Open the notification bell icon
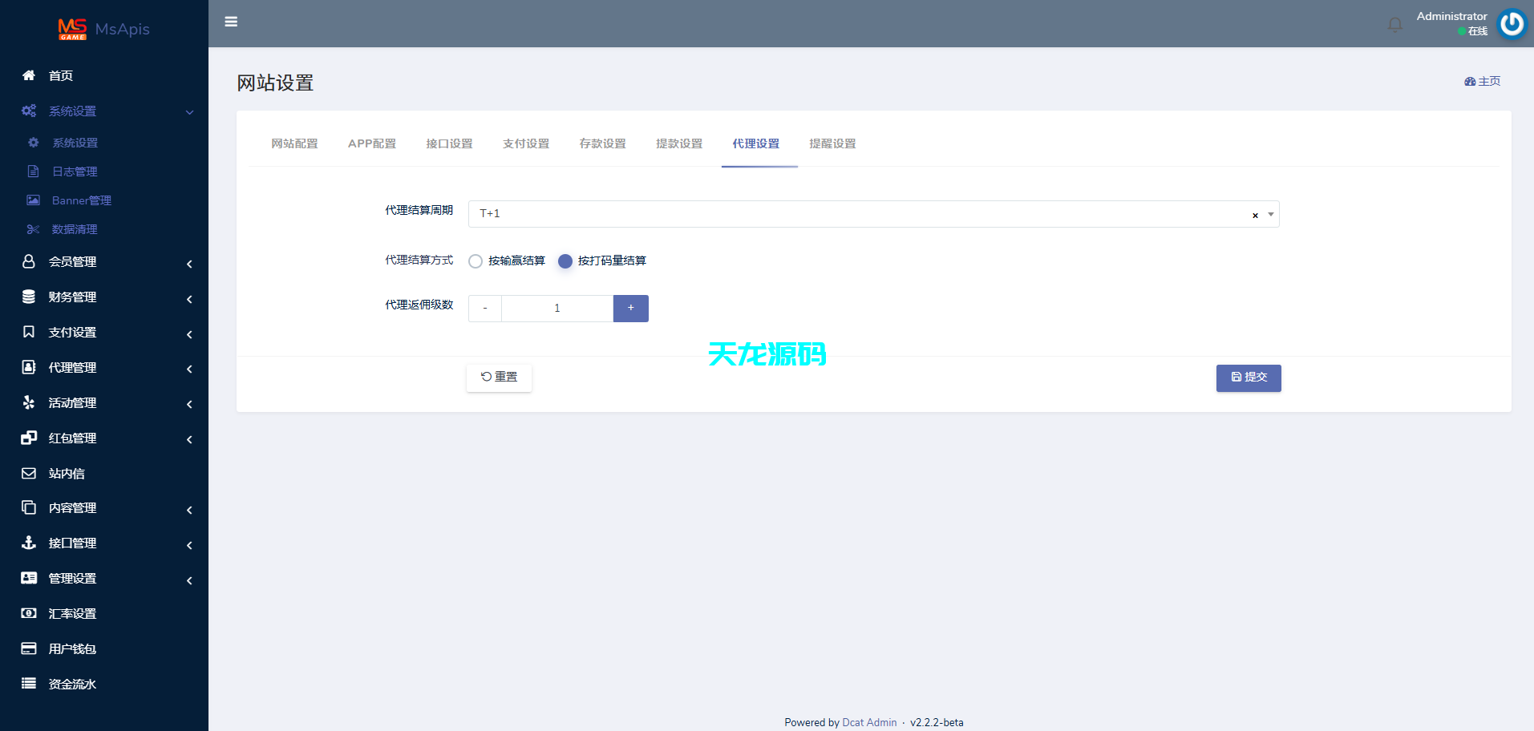1534x731 pixels. click(x=1395, y=24)
